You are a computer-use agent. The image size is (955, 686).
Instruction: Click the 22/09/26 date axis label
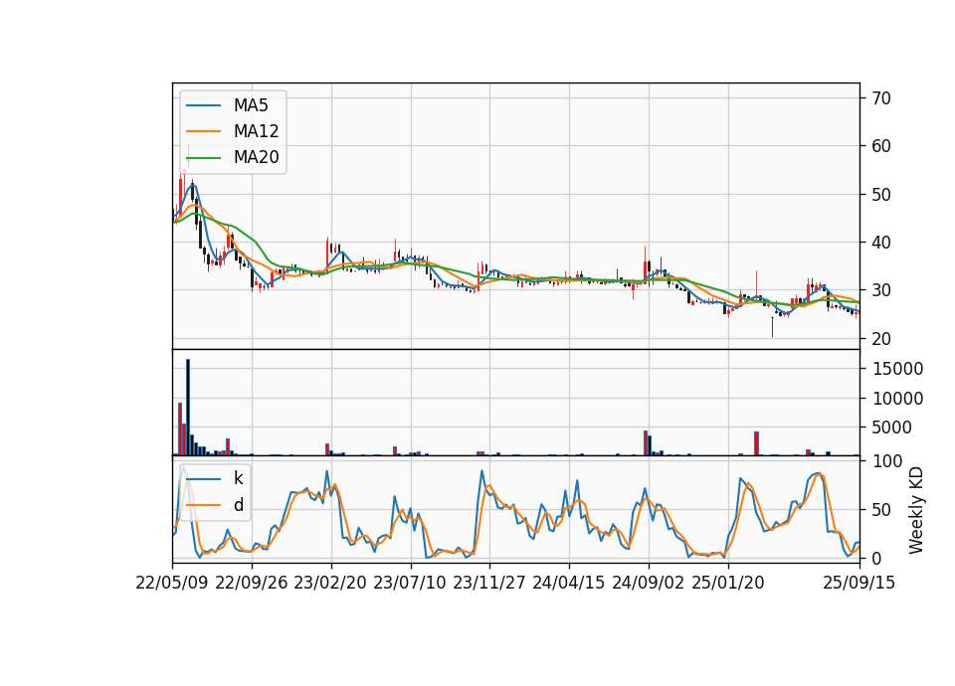[252, 584]
